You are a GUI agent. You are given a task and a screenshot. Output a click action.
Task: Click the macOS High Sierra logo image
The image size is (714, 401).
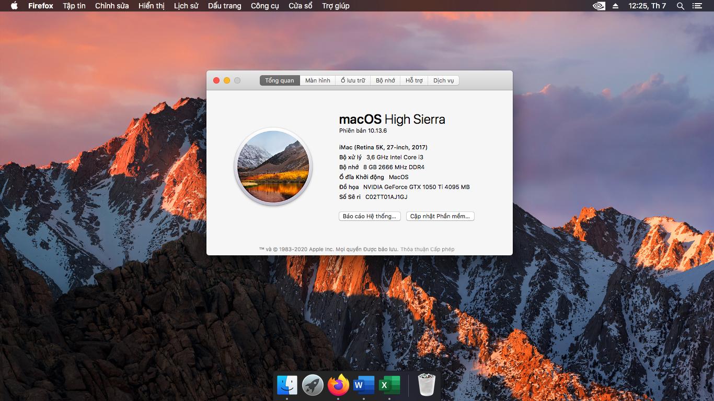[273, 167]
